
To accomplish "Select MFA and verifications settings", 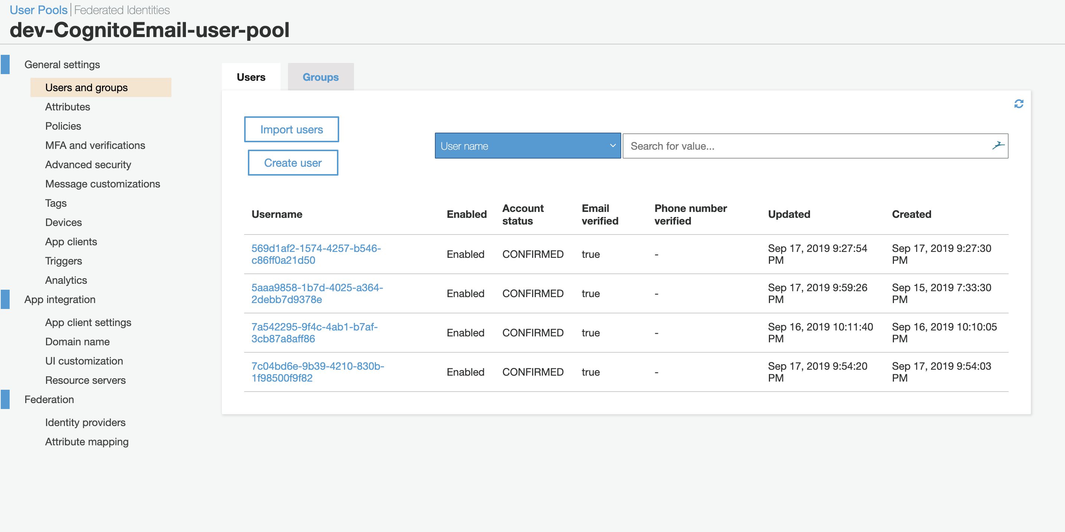I will coord(95,145).
